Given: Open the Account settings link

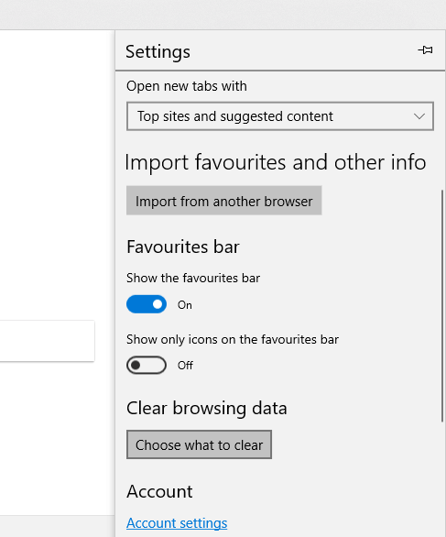Looking at the screenshot, I should (x=177, y=523).
